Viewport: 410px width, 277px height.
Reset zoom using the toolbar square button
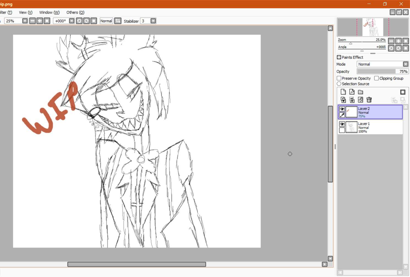(x=47, y=21)
